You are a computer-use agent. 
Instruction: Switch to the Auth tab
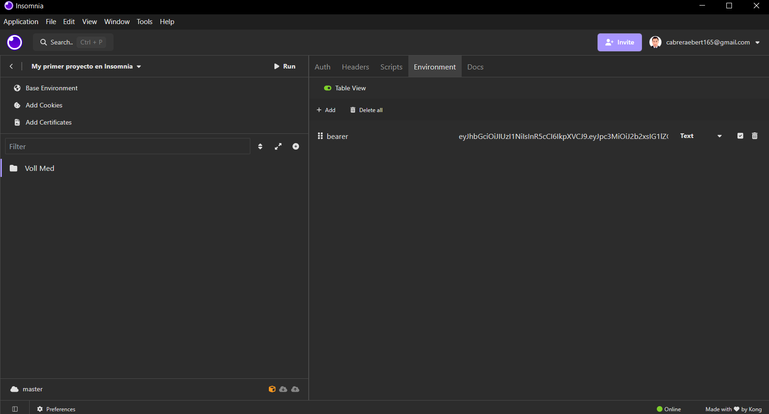323,67
